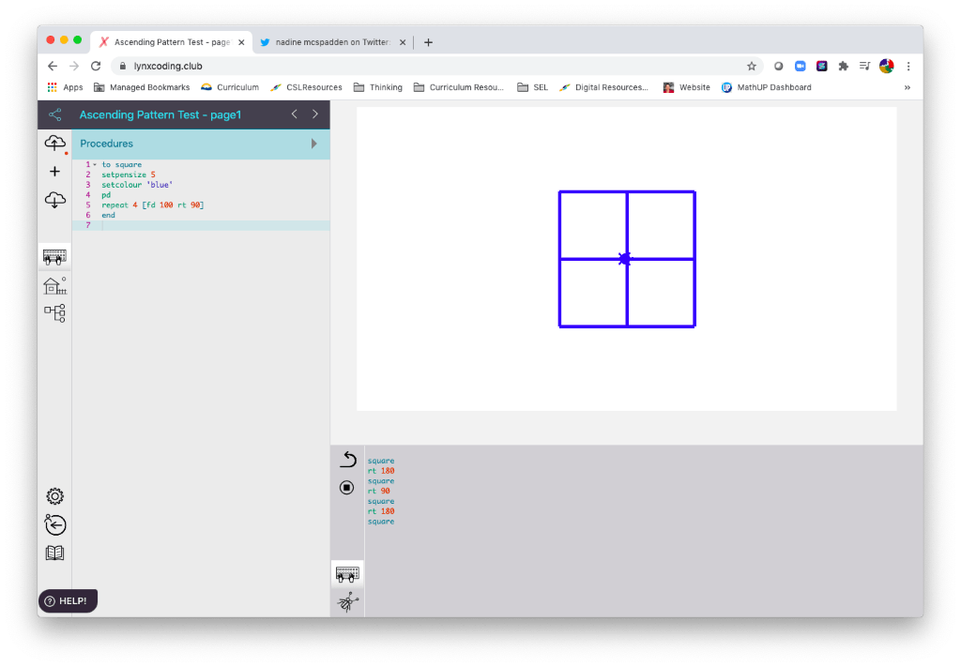The image size is (961, 667).
Task: Show hidden bookmarks with double chevron
Action: coord(907,87)
